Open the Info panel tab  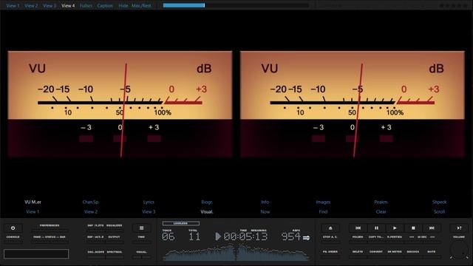(x=265, y=202)
